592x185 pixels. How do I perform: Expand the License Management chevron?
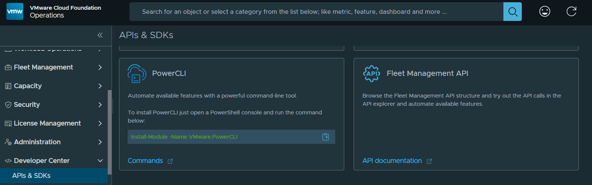pyautogui.click(x=100, y=123)
